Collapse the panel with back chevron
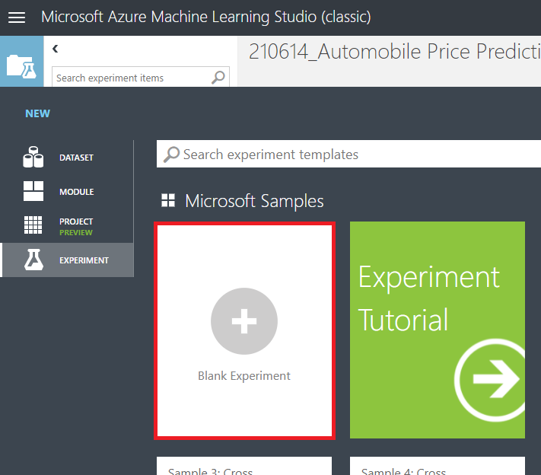Image resolution: width=541 pixels, height=475 pixels. pos(56,49)
